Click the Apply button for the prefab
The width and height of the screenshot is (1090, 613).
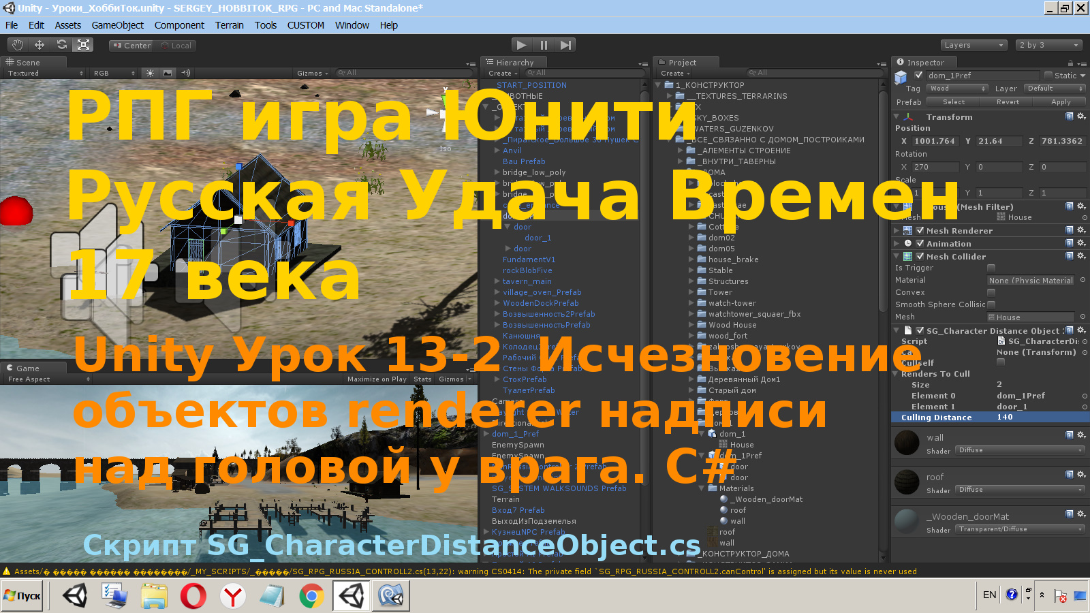click(1060, 101)
